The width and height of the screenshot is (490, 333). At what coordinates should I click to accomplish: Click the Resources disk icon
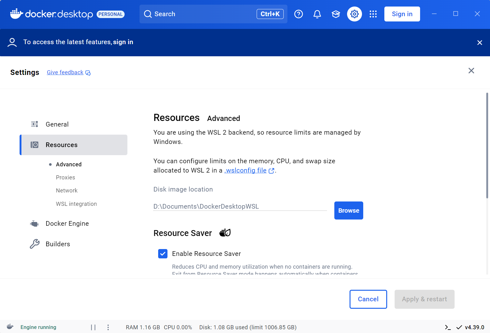click(34, 145)
